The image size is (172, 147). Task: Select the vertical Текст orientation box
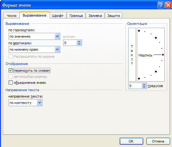click(x=132, y=55)
